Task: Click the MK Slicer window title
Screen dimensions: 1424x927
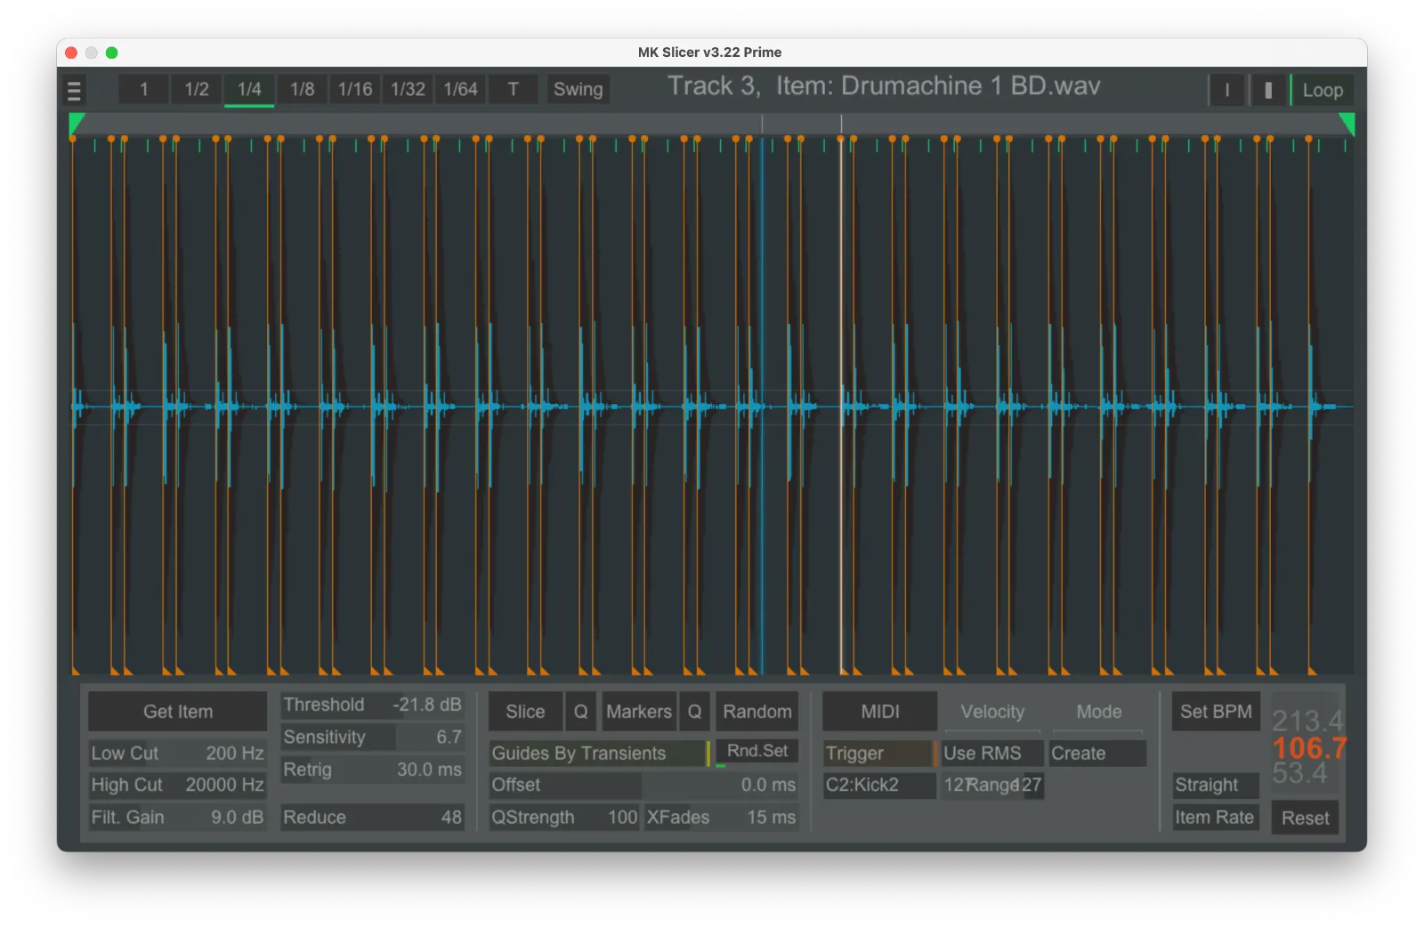Action: (709, 52)
